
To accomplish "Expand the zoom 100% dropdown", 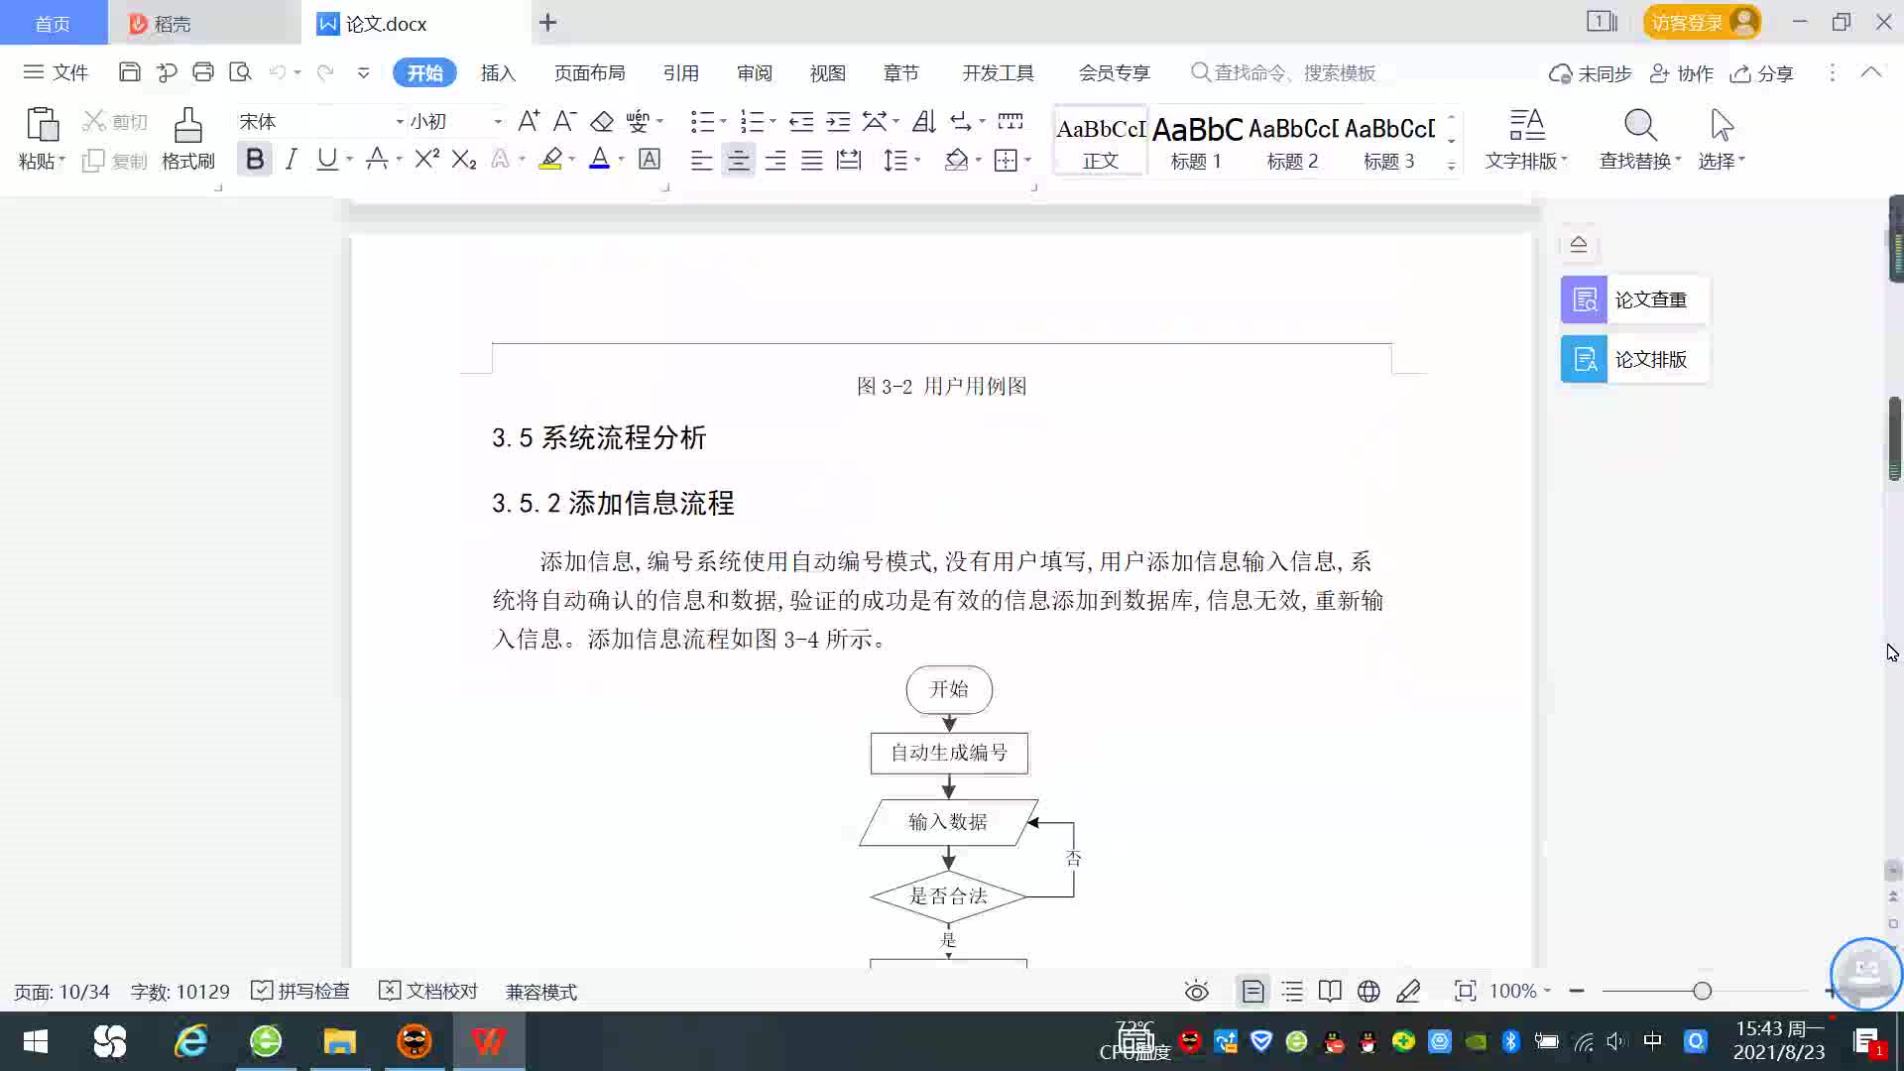I will [x=1547, y=991].
